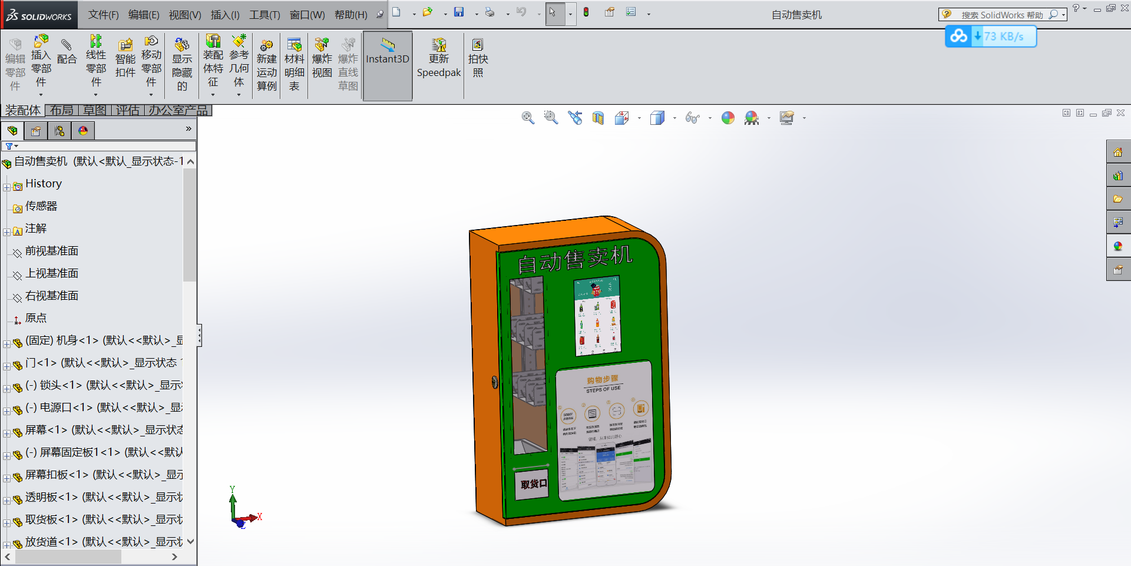Open Assembly Features (装配体特征) tool

click(213, 60)
